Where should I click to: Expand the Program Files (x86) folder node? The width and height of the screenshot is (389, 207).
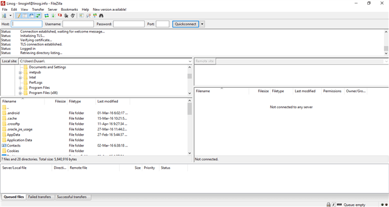[x=21, y=93]
